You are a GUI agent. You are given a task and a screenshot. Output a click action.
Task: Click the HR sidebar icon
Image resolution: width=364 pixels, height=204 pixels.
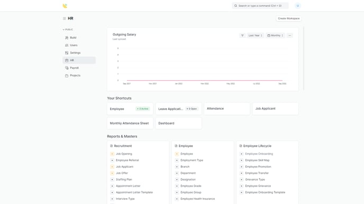point(67,61)
